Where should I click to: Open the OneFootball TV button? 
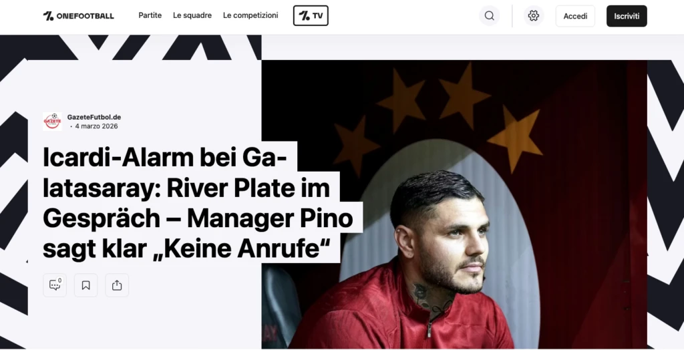click(311, 16)
